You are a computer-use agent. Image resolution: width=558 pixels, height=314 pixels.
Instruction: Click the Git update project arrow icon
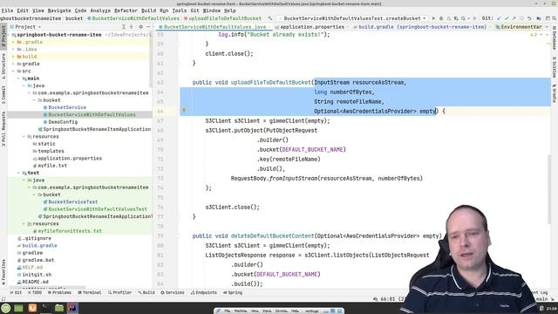click(x=499, y=18)
